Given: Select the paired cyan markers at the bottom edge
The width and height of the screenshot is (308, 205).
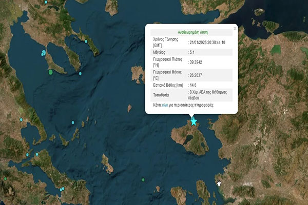Looking at the screenshot, I should [x=61, y=189].
